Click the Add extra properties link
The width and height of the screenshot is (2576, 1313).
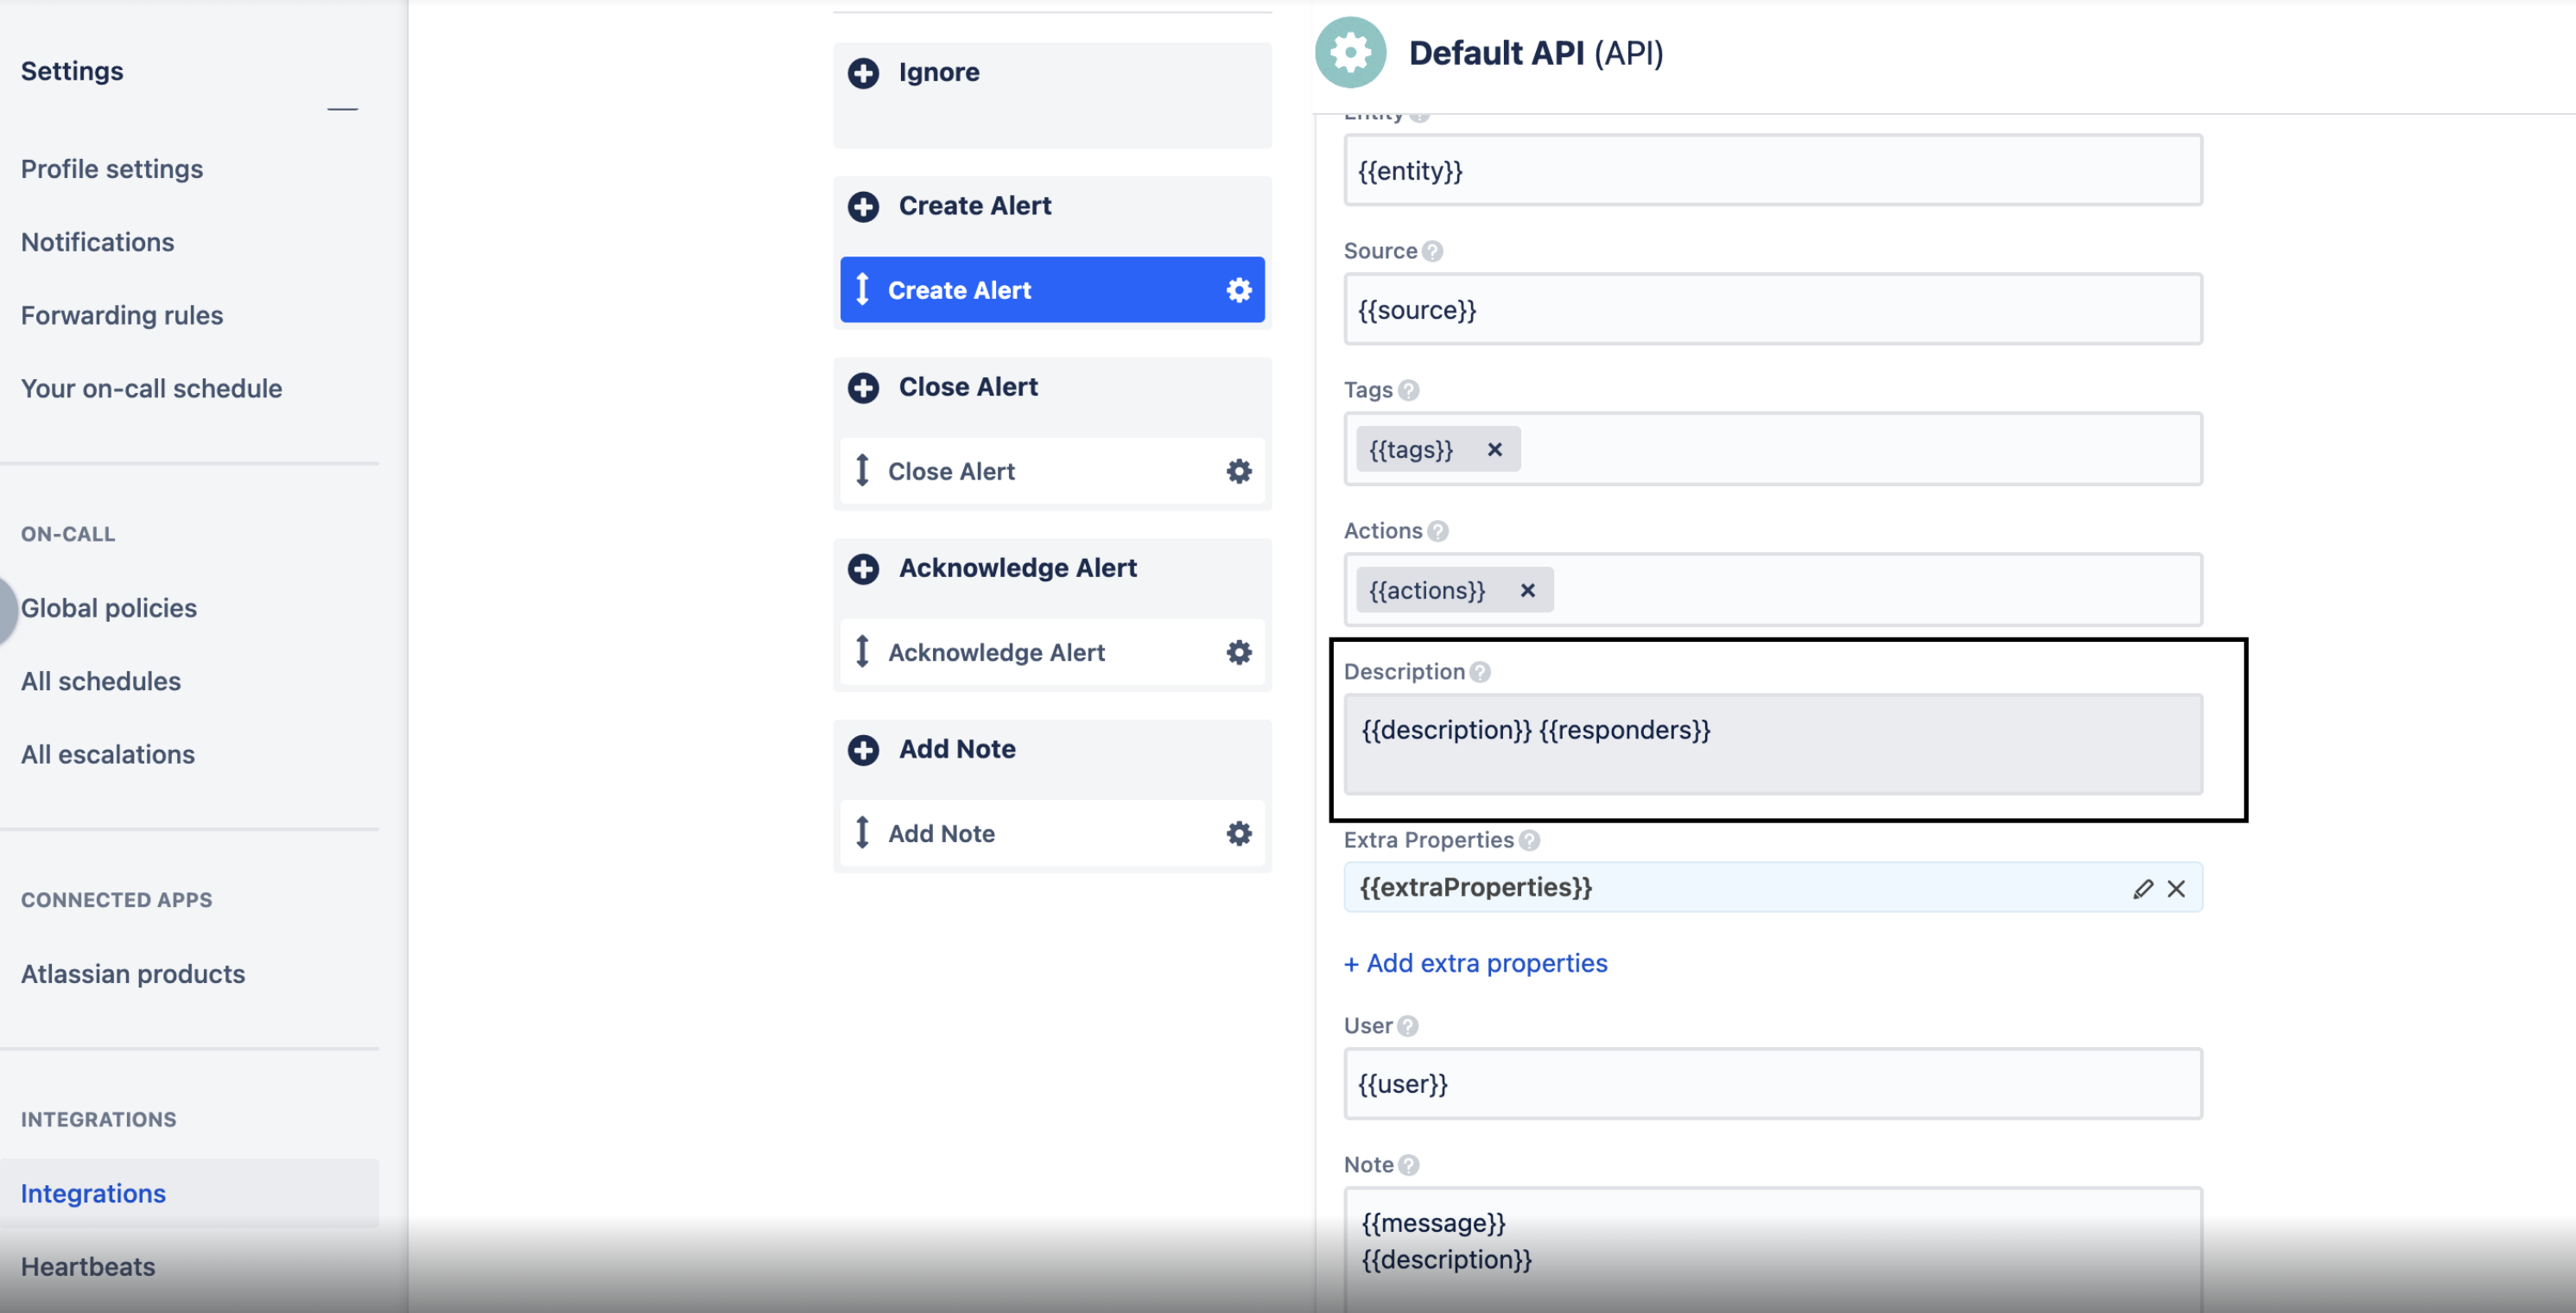pos(1475,963)
